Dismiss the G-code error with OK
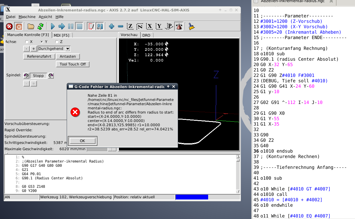Screen dimensions: 355x219 82,141
